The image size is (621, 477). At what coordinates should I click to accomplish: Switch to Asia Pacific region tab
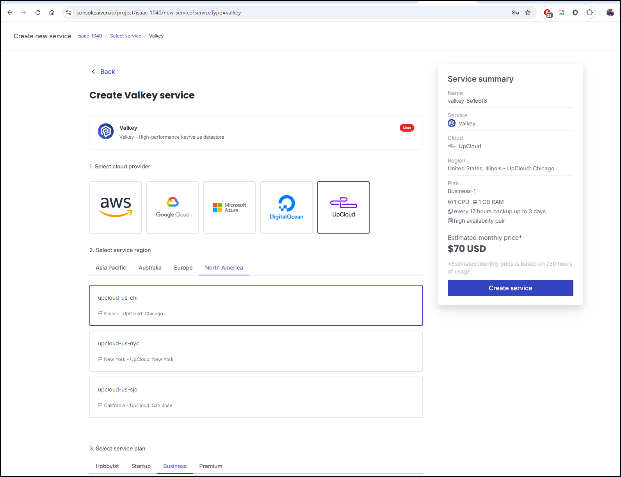coord(111,268)
